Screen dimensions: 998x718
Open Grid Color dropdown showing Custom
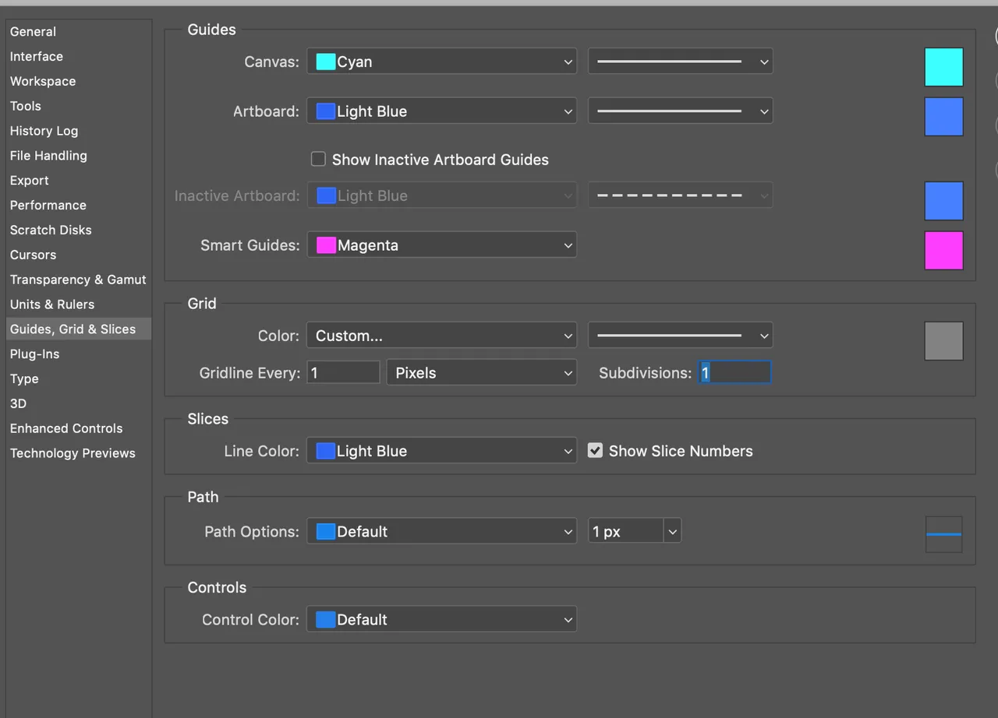[x=441, y=336]
